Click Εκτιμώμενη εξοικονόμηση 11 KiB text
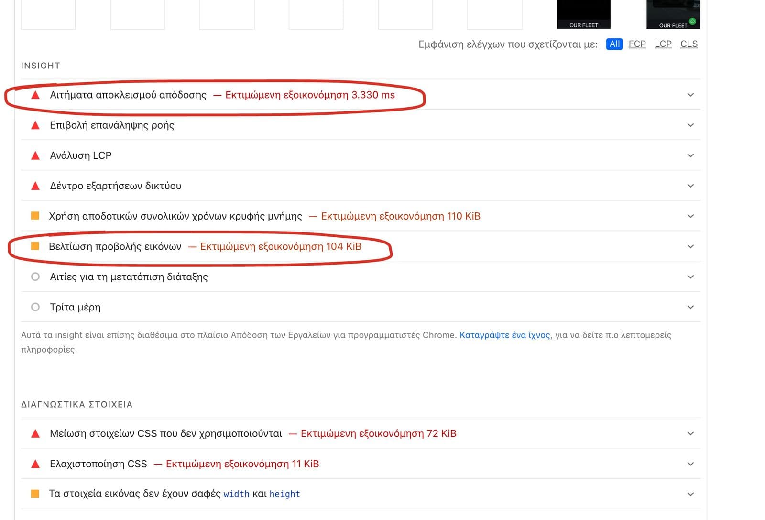This screenshot has height=520, width=765. (x=242, y=464)
